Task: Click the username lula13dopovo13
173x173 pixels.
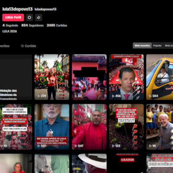Action: tap(17, 9)
